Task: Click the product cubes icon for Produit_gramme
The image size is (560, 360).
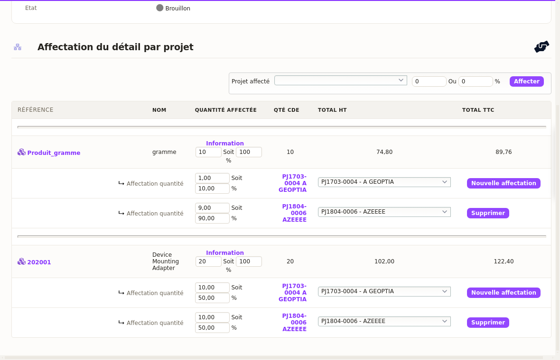Action: (21, 152)
